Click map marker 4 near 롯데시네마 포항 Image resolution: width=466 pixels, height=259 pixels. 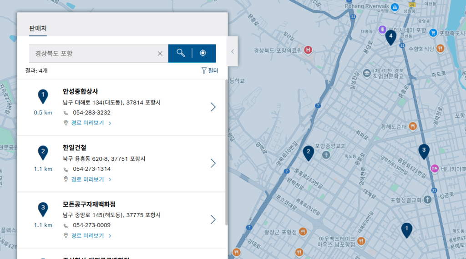(390, 37)
